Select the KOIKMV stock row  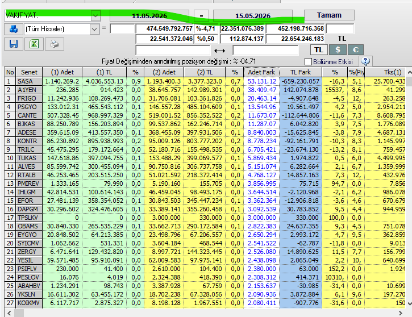[x=205, y=303]
